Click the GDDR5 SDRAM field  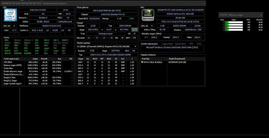180,26
